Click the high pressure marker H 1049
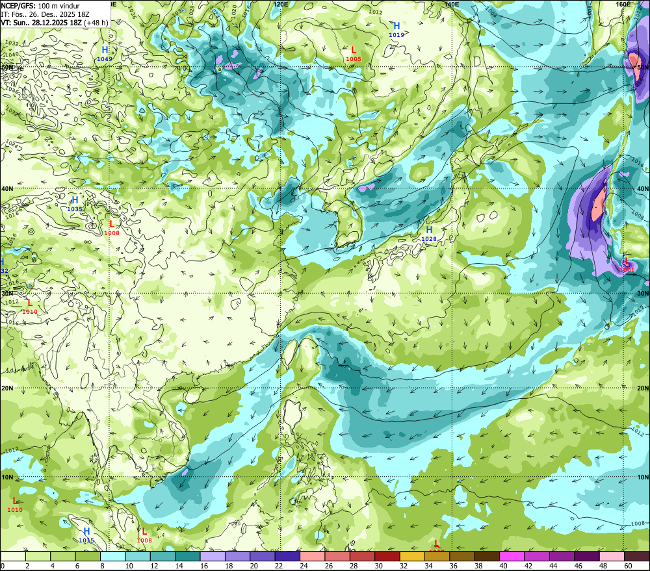Screen dimensions: 650x571 pos(105,55)
